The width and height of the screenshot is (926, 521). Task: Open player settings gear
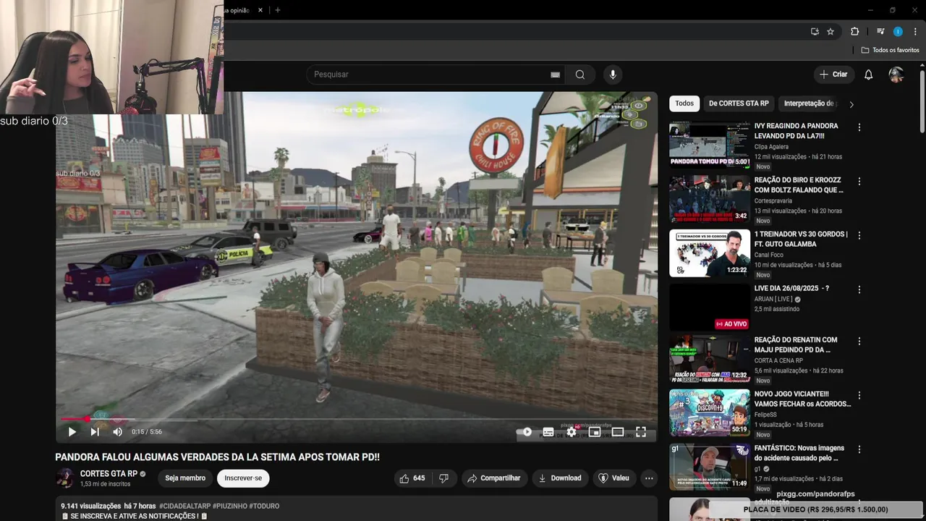coord(572,432)
